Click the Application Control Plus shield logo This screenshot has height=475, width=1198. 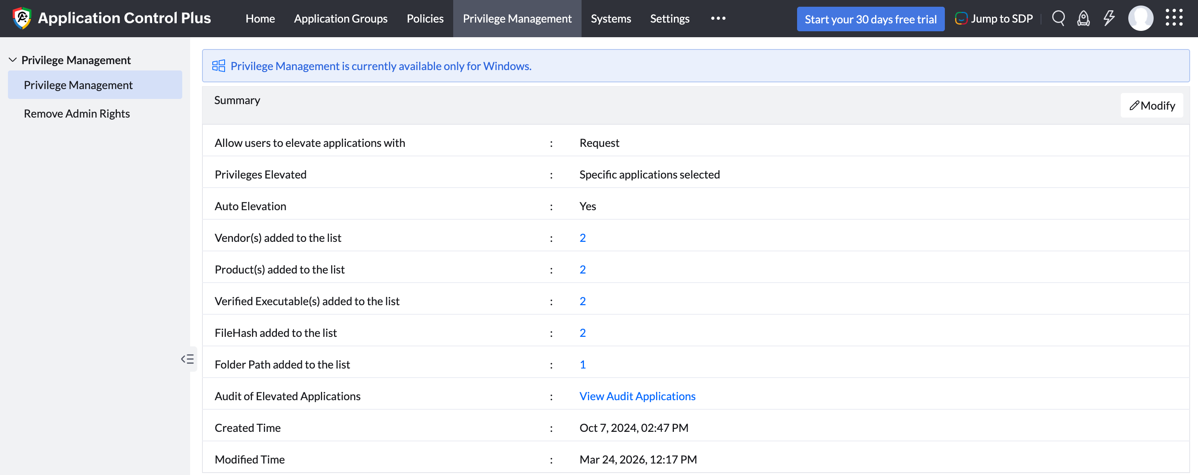click(x=21, y=18)
